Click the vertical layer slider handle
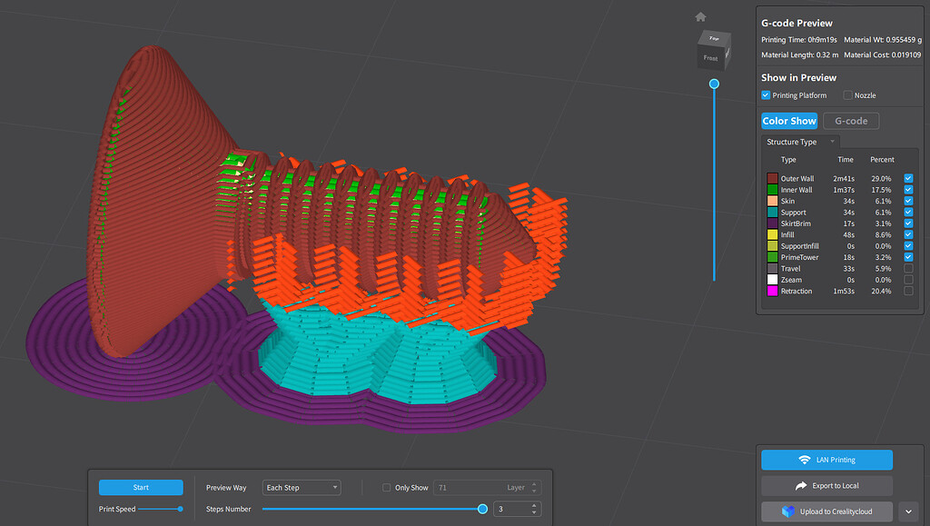 tap(714, 83)
